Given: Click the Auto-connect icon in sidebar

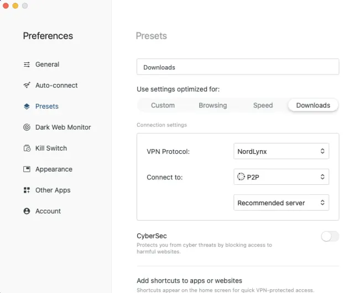Looking at the screenshot, I should (x=27, y=86).
